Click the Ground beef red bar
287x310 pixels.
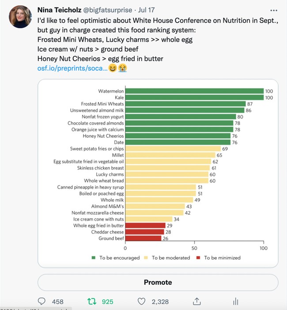tap(143, 238)
